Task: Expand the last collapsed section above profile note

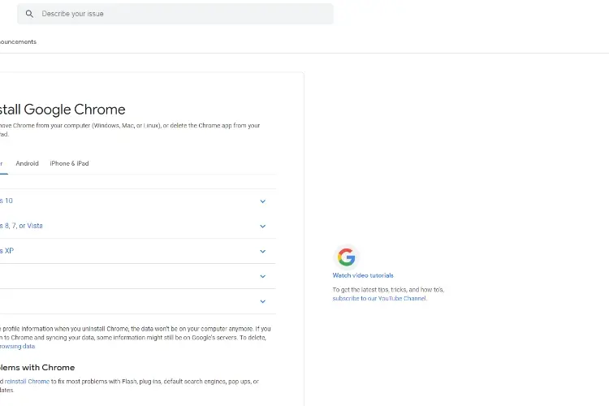Action: coord(262,301)
